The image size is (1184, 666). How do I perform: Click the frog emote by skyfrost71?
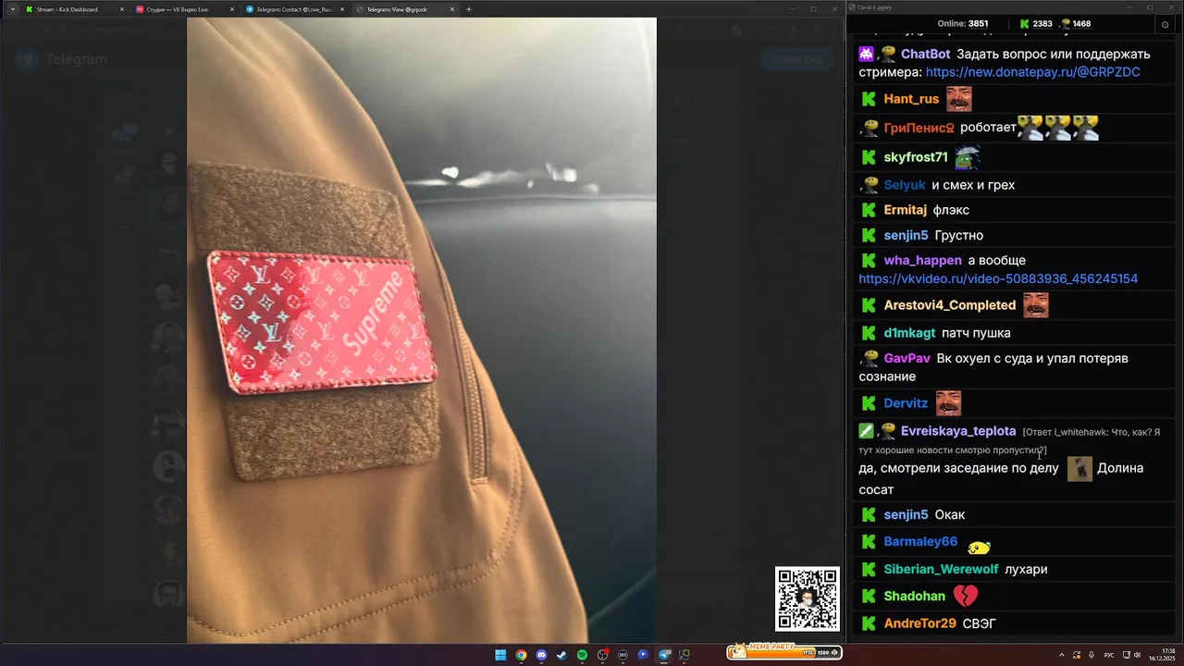[x=967, y=157]
